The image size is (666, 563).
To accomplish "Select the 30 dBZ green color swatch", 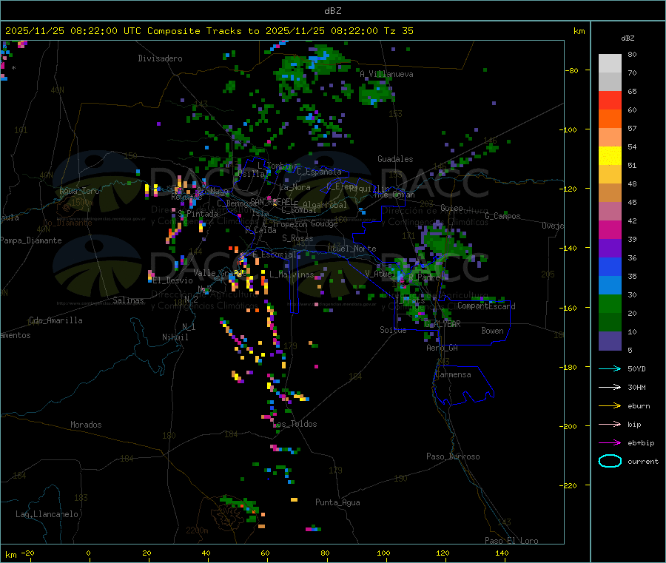I will point(610,303).
